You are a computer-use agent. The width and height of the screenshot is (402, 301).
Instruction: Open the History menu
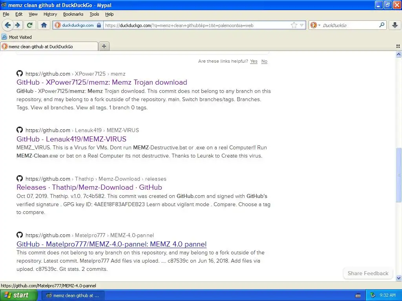(x=50, y=14)
